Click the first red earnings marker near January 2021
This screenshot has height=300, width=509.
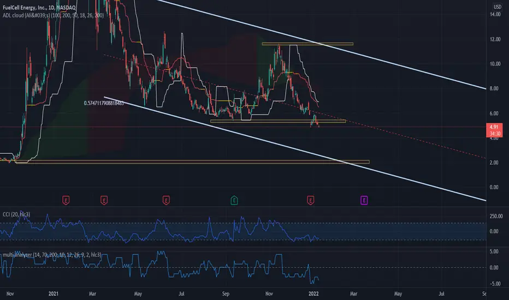[66, 200]
